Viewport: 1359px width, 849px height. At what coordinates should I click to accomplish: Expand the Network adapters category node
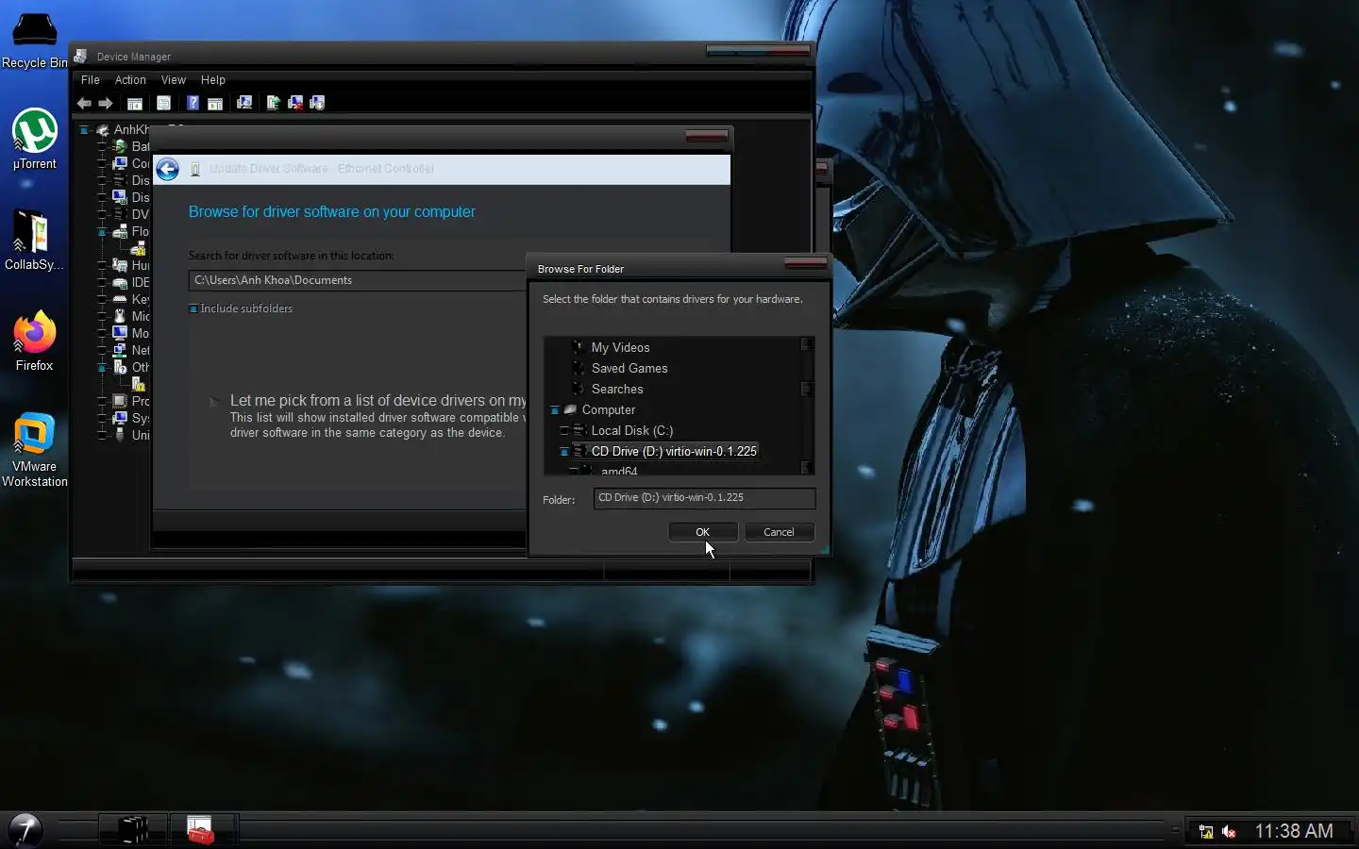pos(102,350)
